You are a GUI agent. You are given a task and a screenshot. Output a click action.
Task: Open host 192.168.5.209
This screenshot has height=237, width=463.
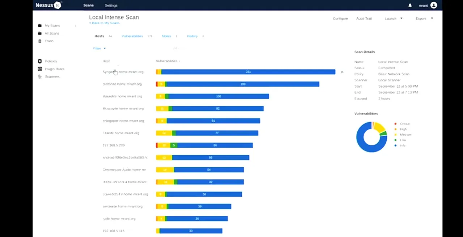click(114, 145)
